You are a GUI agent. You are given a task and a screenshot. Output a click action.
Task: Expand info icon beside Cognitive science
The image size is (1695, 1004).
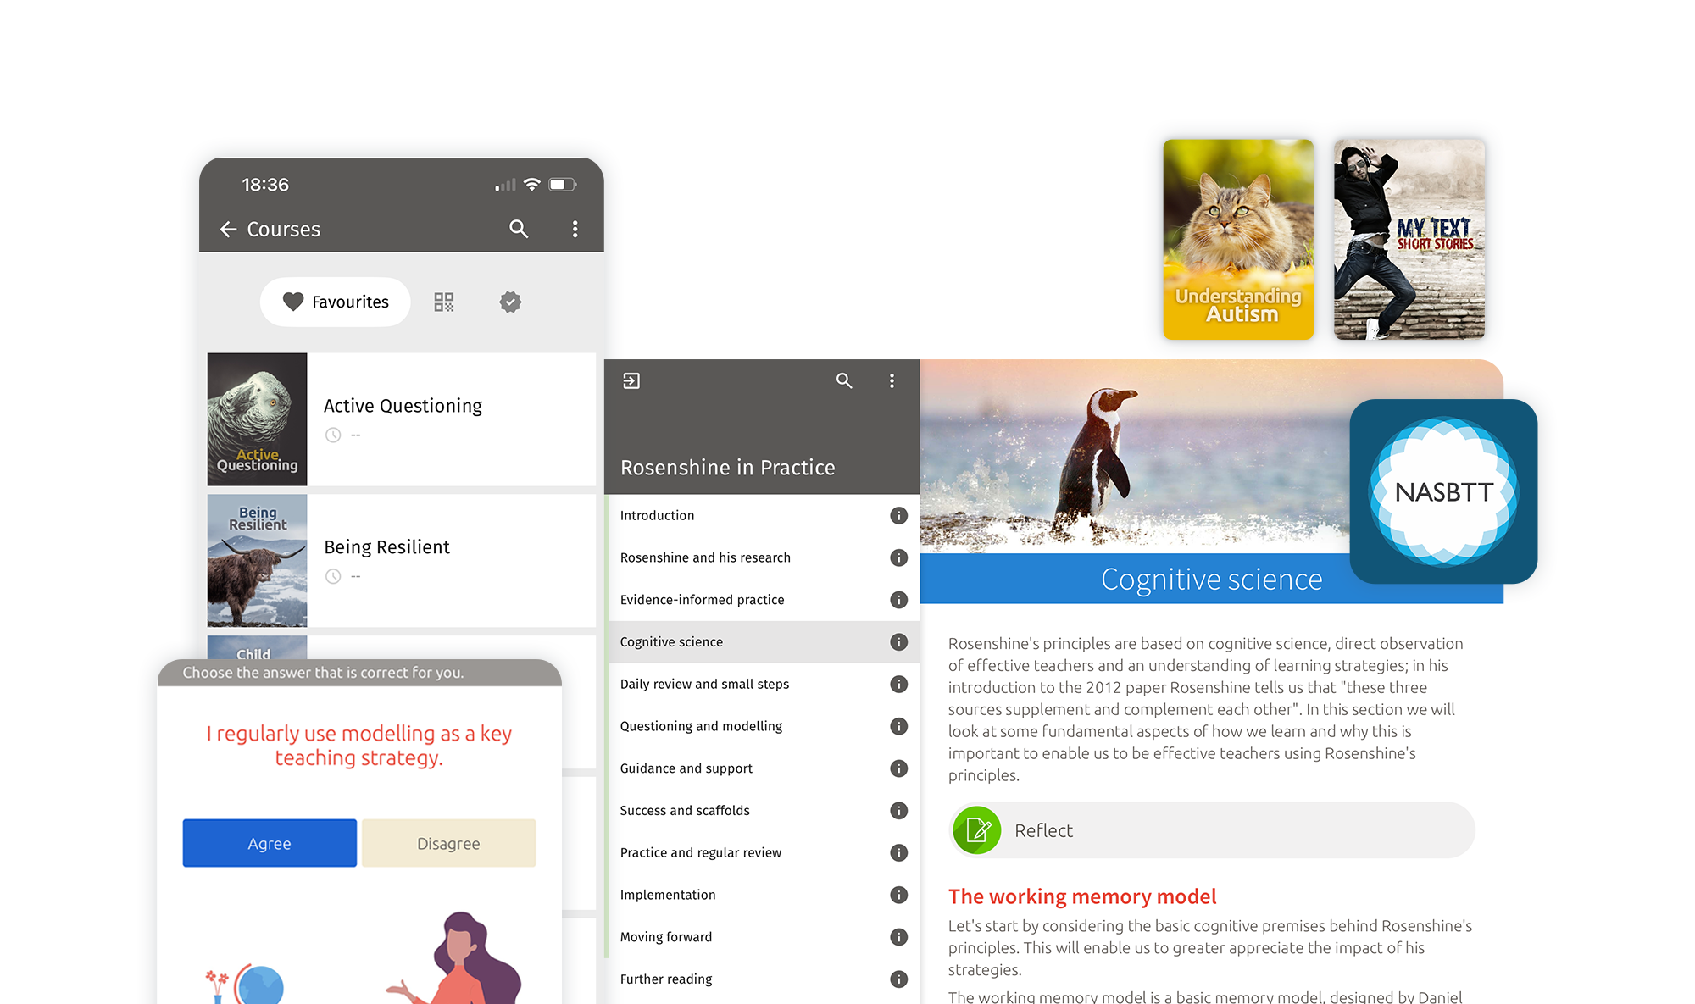coord(898,642)
